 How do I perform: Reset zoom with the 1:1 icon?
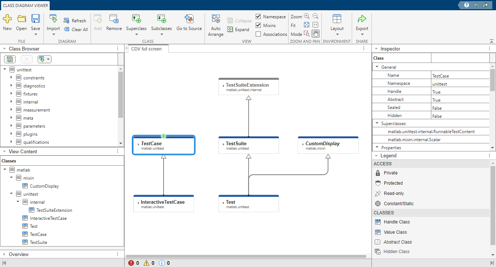click(316, 25)
